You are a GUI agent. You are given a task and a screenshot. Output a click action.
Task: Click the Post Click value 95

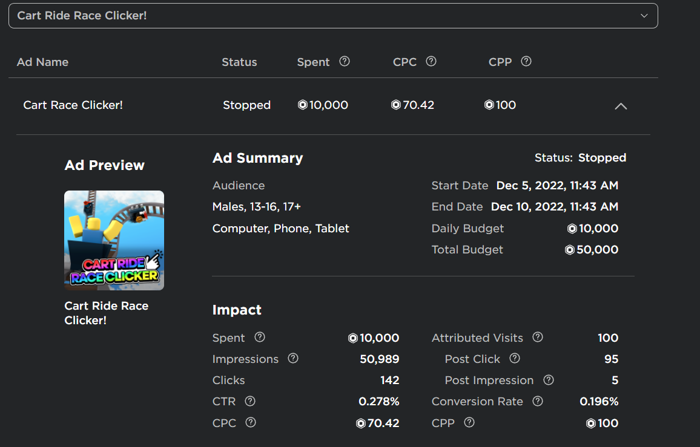coord(611,359)
